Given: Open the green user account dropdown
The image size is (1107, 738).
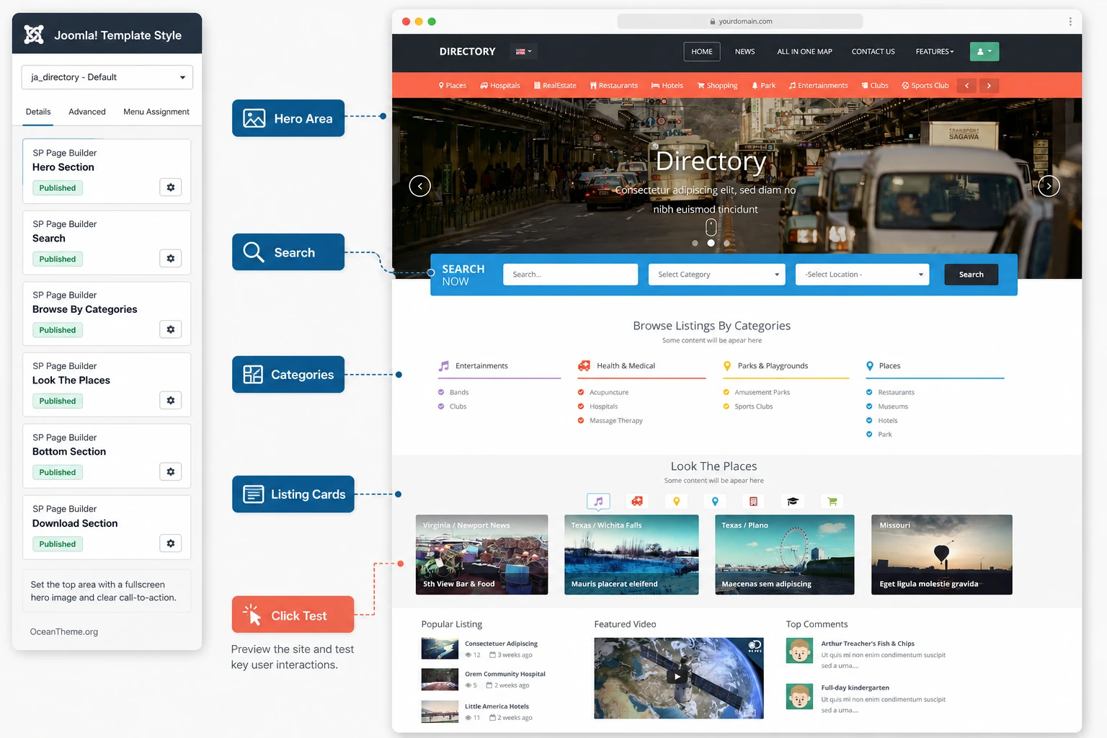Looking at the screenshot, I should 984,51.
